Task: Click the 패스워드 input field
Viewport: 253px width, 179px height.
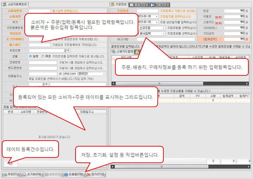Action: click(x=40, y=45)
